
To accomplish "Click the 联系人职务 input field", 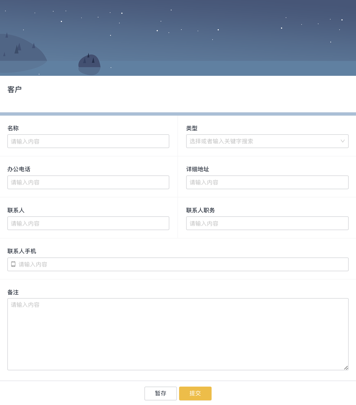I will click(267, 223).
